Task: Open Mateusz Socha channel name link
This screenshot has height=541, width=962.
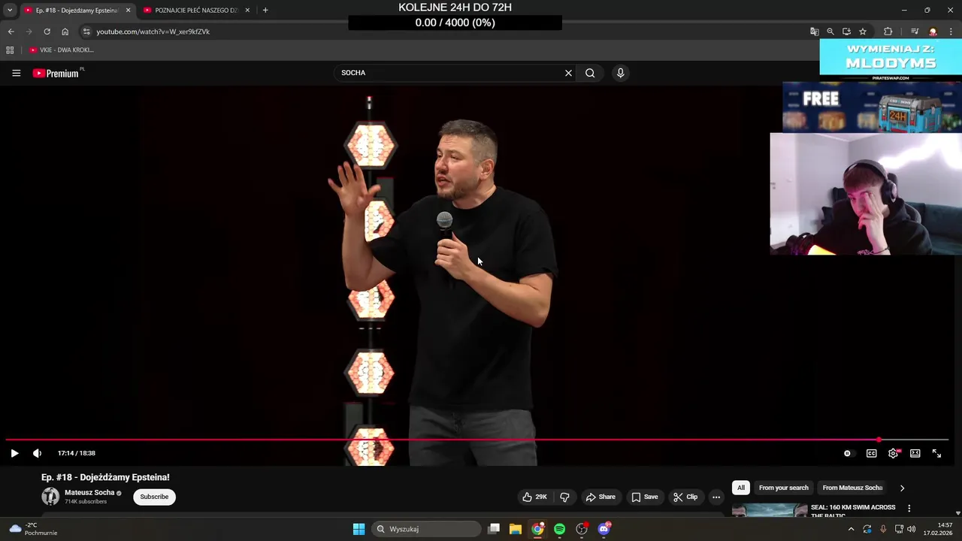Action: (89, 493)
